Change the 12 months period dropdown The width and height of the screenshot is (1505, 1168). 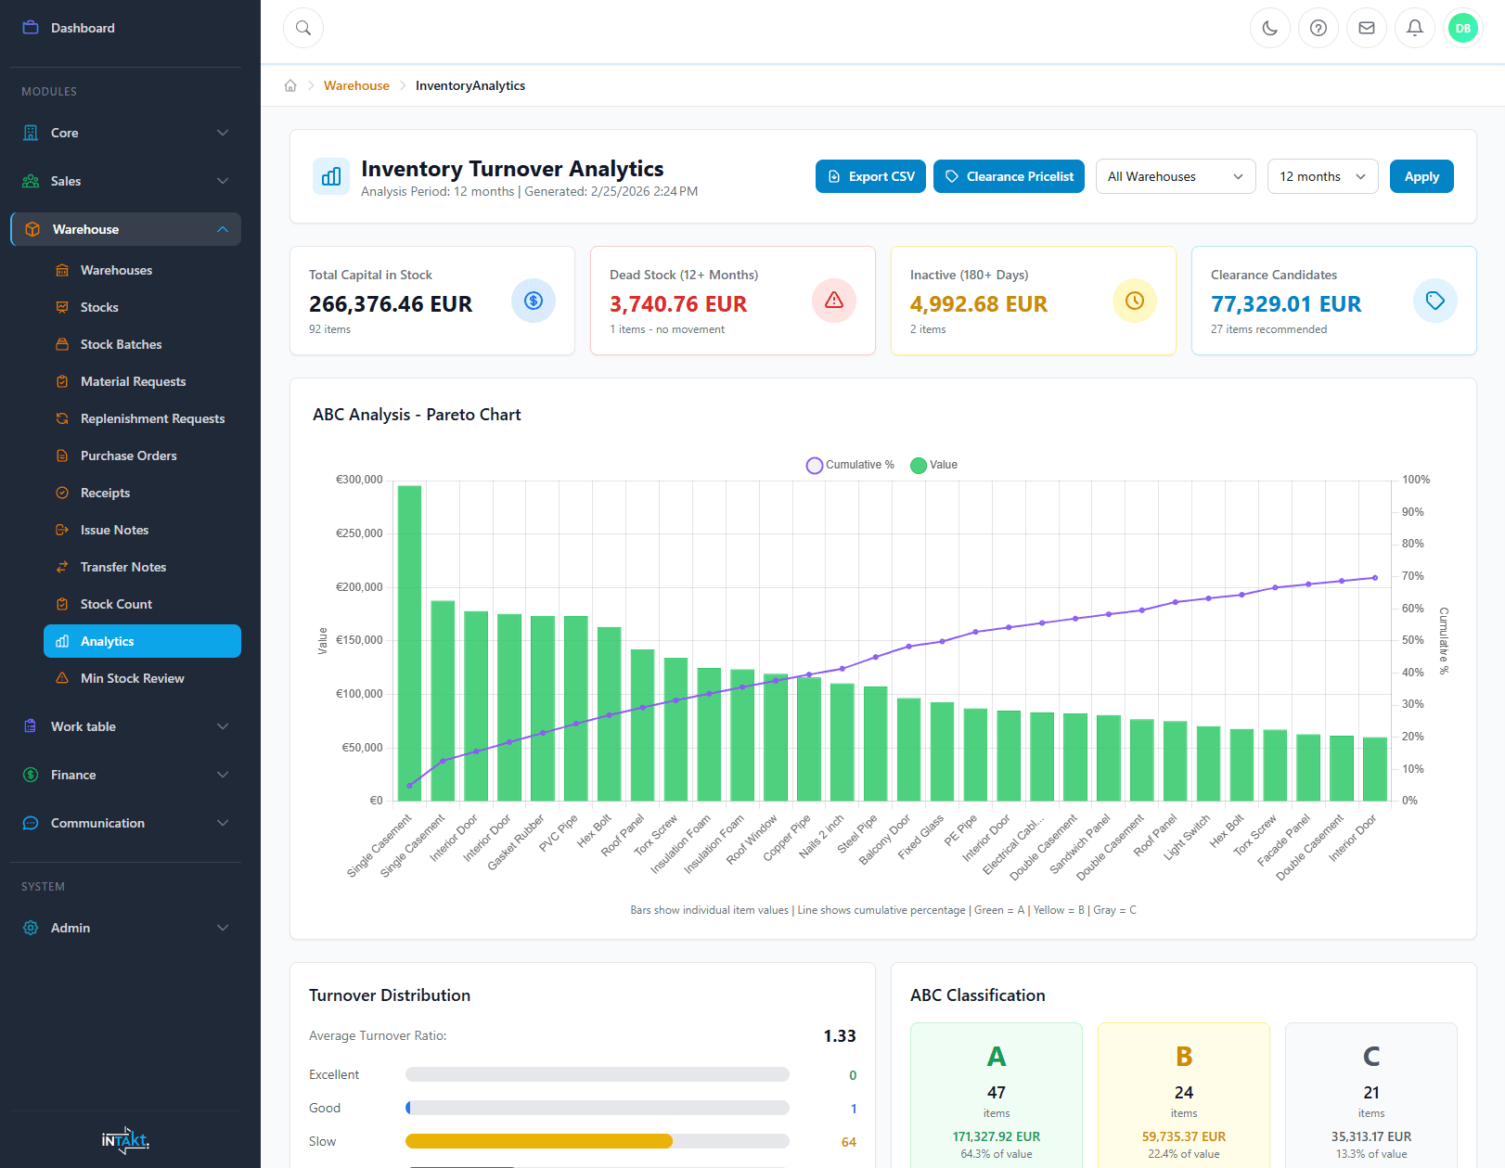(1321, 176)
